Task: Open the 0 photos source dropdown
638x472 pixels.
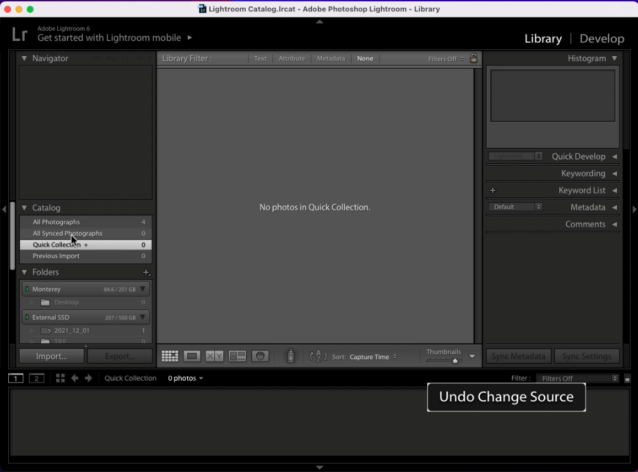Action: pyautogui.click(x=185, y=378)
